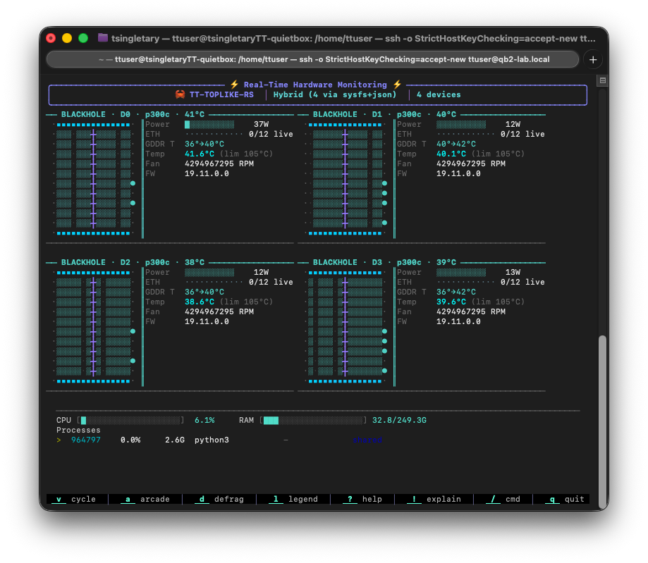Click the alternate screen indicator icon
Image resolution: width=648 pixels, height=563 pixels.
click(x=603, y=80)
